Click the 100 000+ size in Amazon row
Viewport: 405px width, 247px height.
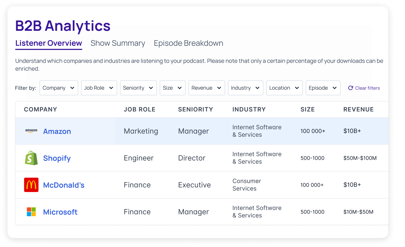[x=313, y=131]
